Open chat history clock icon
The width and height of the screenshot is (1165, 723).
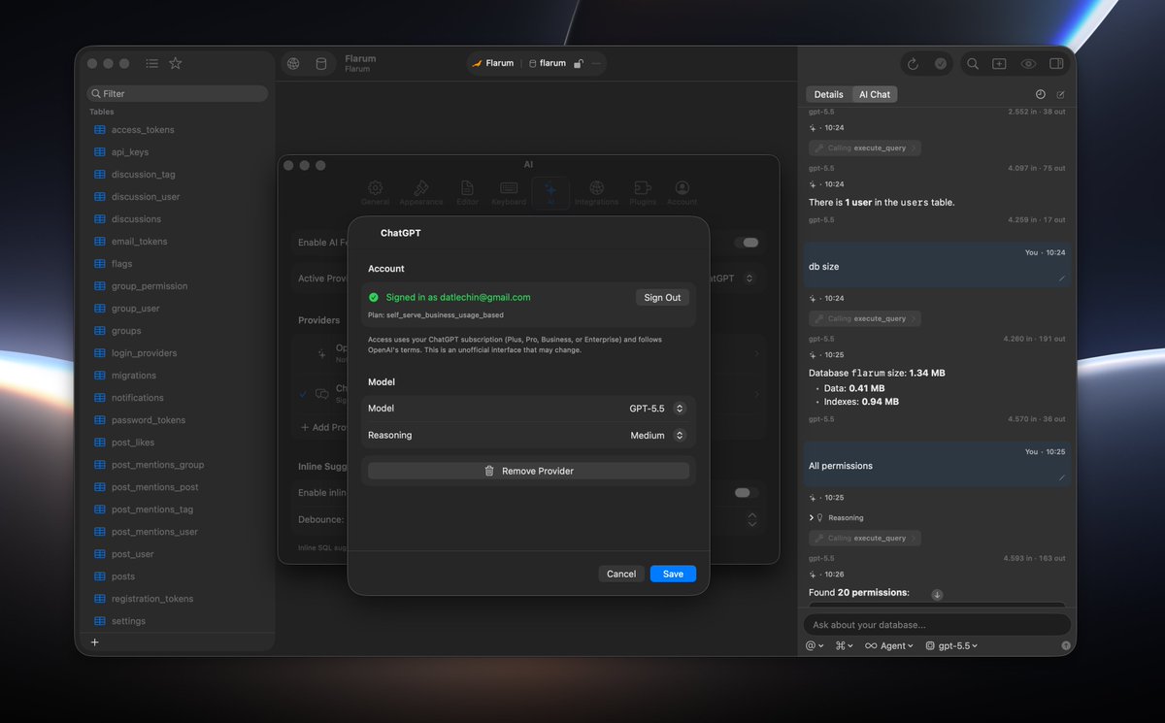(x=1041, y=94)
